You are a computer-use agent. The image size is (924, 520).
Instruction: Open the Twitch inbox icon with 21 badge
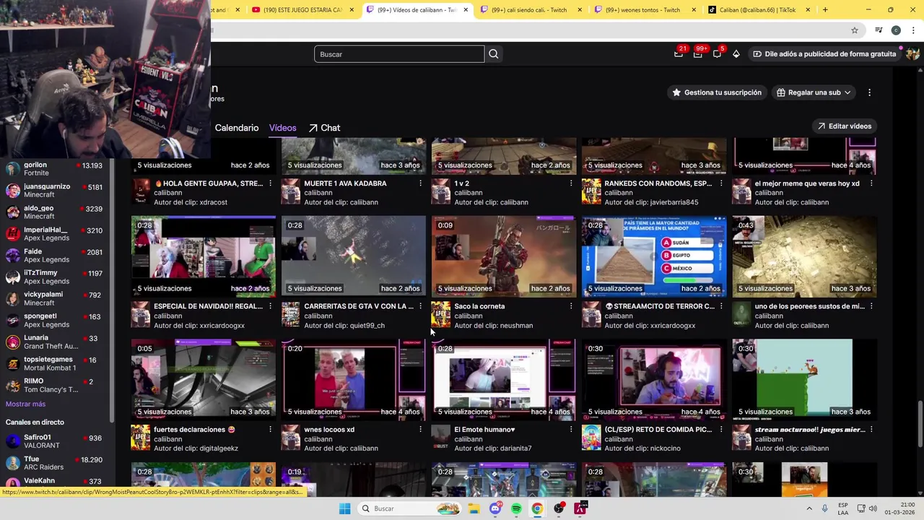[679, 53]
